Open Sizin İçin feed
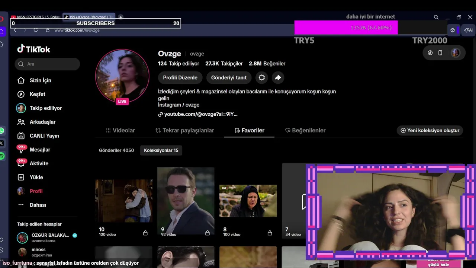This screenshot has height=268, width=476. tap(40, 80)
